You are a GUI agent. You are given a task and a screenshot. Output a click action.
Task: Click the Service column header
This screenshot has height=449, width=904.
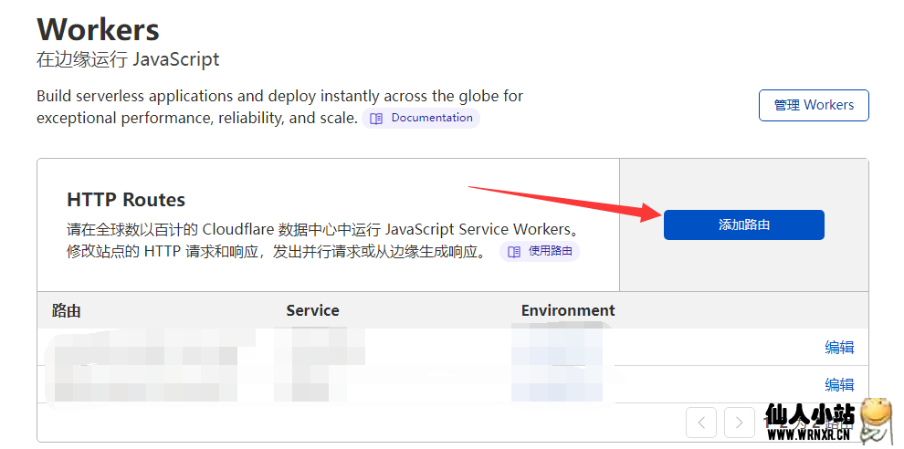pos(312,310)
